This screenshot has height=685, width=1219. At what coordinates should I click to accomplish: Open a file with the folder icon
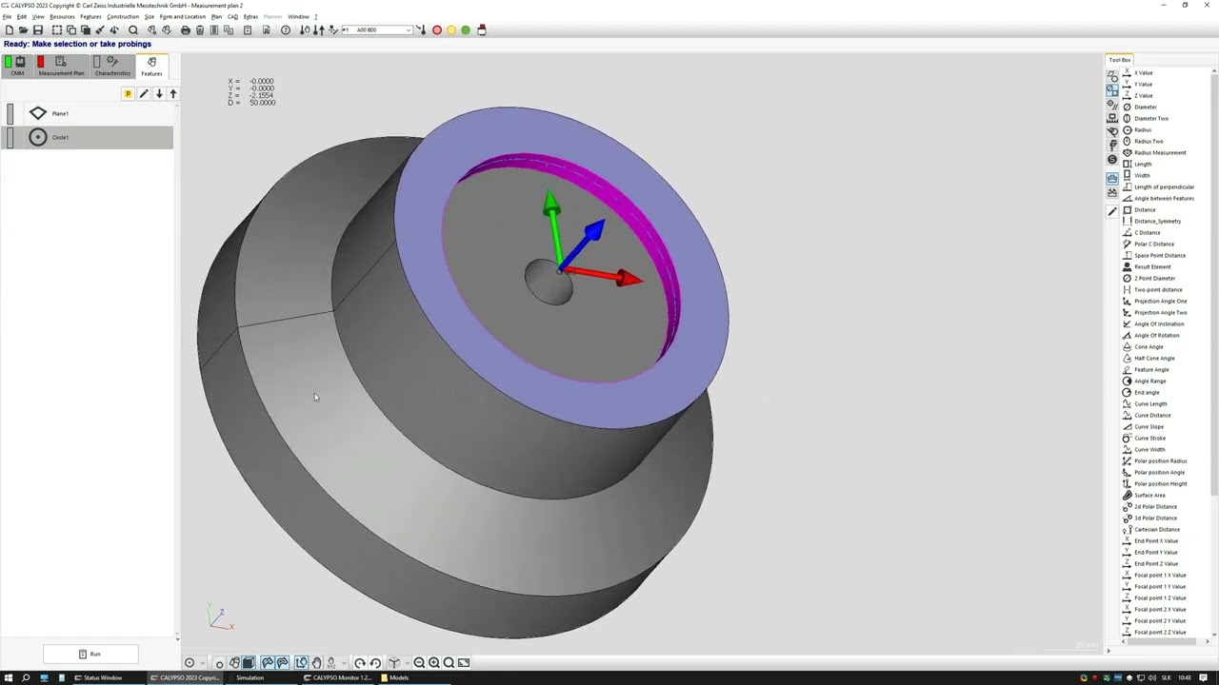click(x=24, y=30)
